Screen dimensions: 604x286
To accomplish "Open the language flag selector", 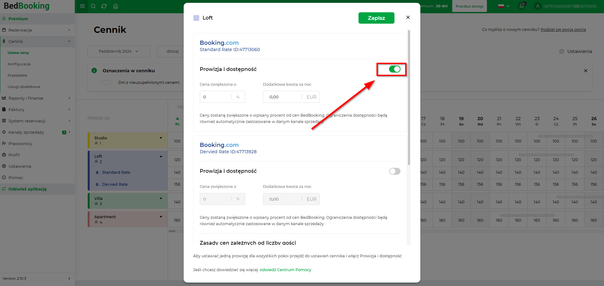I will pos(504,6).
